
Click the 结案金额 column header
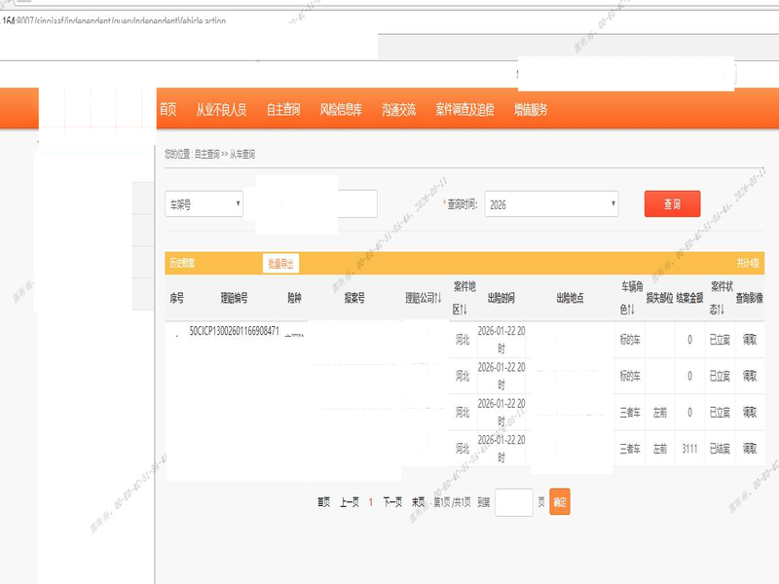[689, 298]
